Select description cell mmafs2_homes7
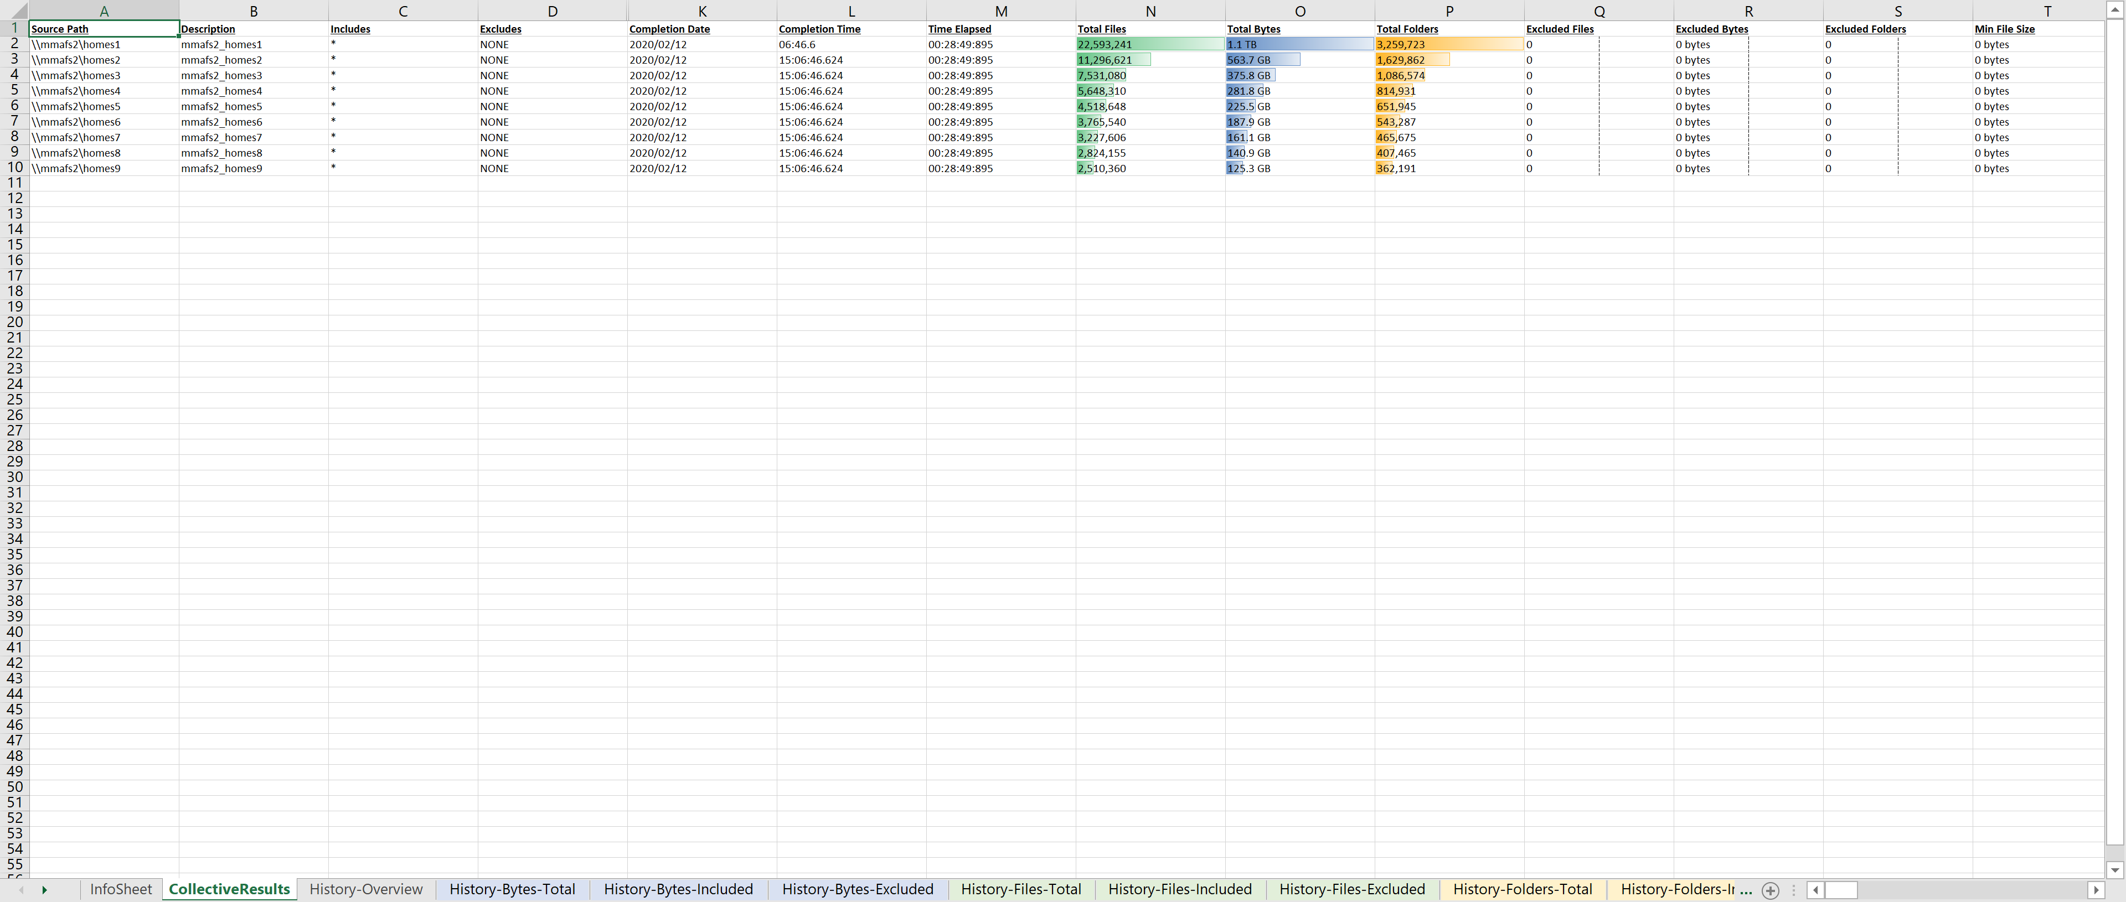2126x902 pixels. click(x=254, y=137)
